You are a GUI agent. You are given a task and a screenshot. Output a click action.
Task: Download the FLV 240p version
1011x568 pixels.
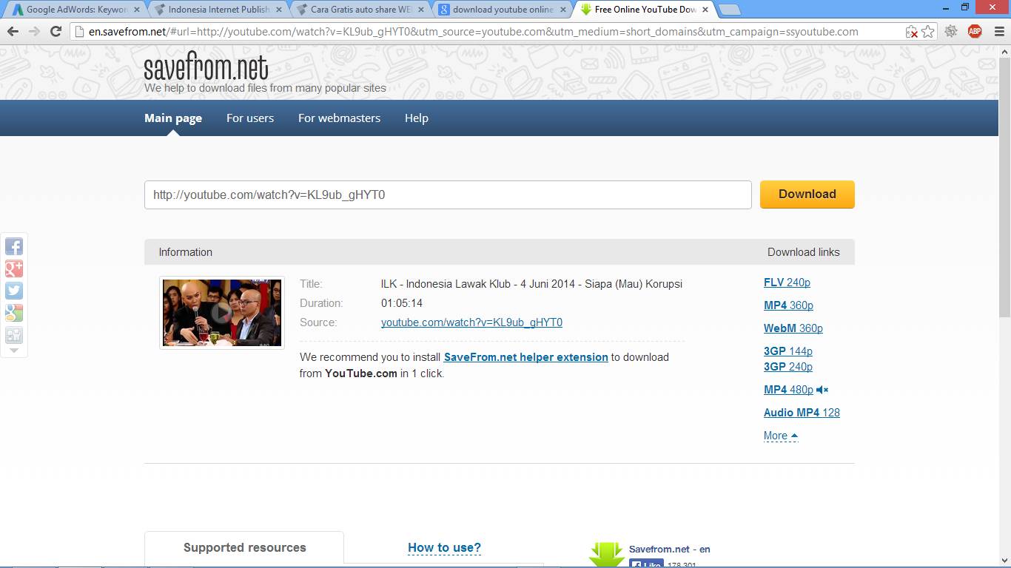click(x=787, y=283)
